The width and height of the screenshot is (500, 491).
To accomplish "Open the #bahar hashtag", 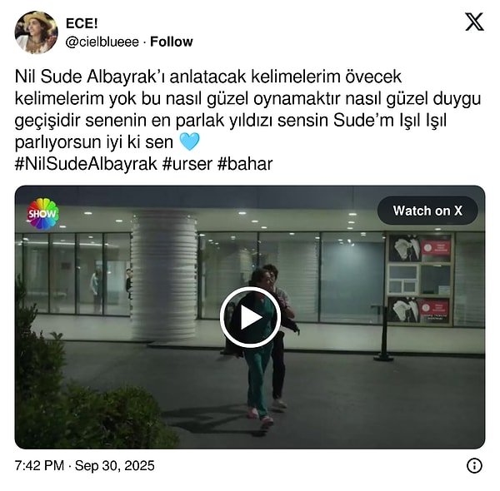I will click(x=245, y=164).
